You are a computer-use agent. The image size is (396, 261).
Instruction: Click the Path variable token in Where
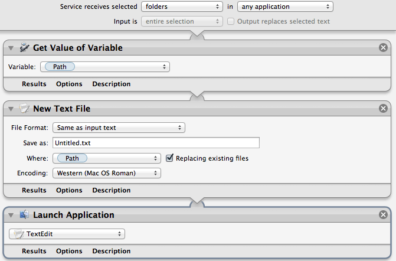[x=71, y=158]
